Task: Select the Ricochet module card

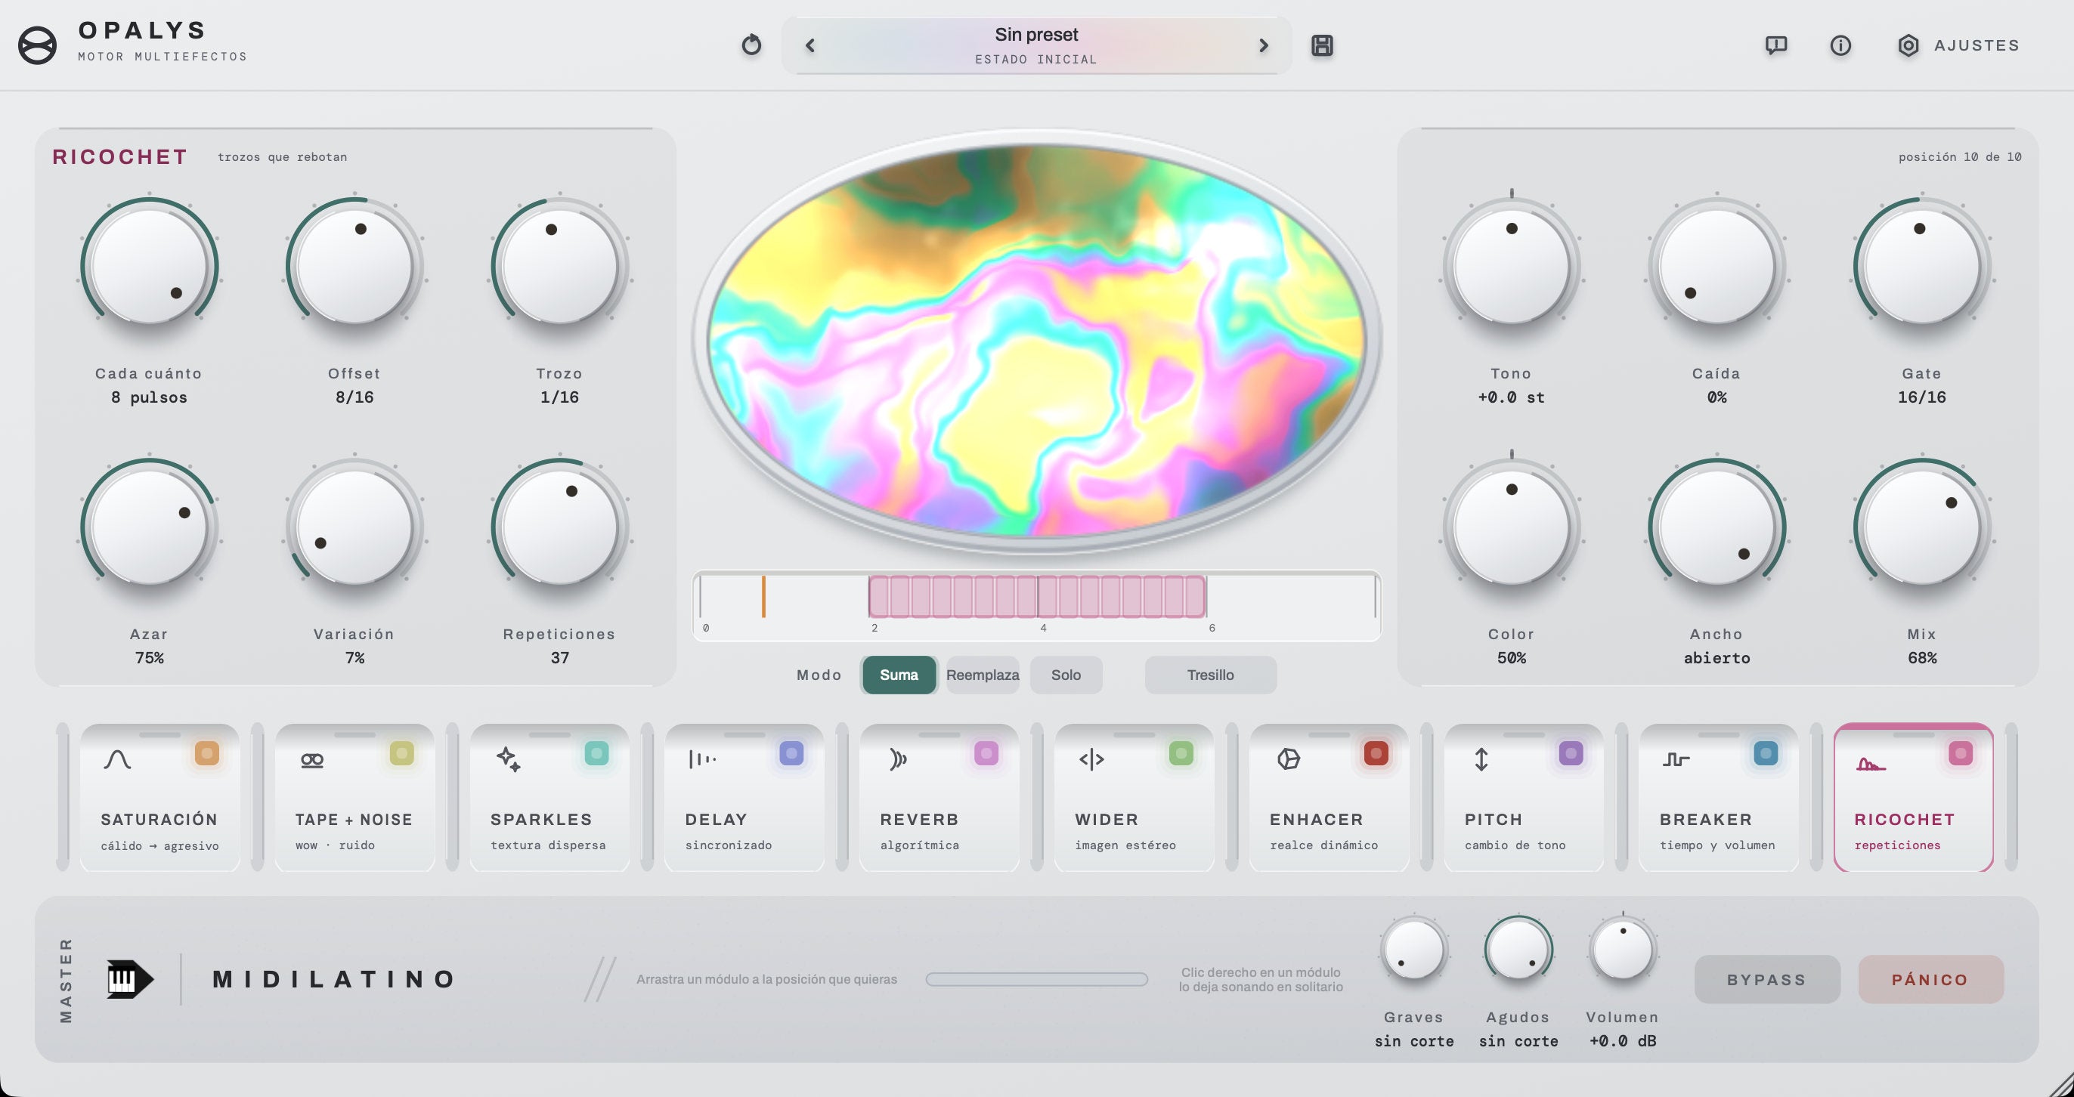Action: click(1913, 797)
